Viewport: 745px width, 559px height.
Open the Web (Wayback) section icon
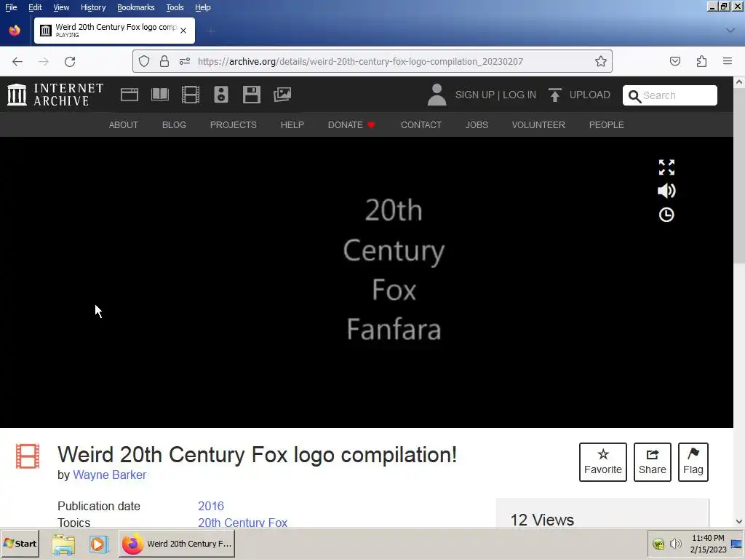point(130,95)
